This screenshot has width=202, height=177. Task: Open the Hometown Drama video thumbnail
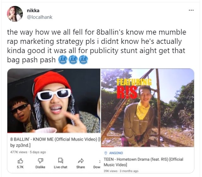tap(148, 108)
